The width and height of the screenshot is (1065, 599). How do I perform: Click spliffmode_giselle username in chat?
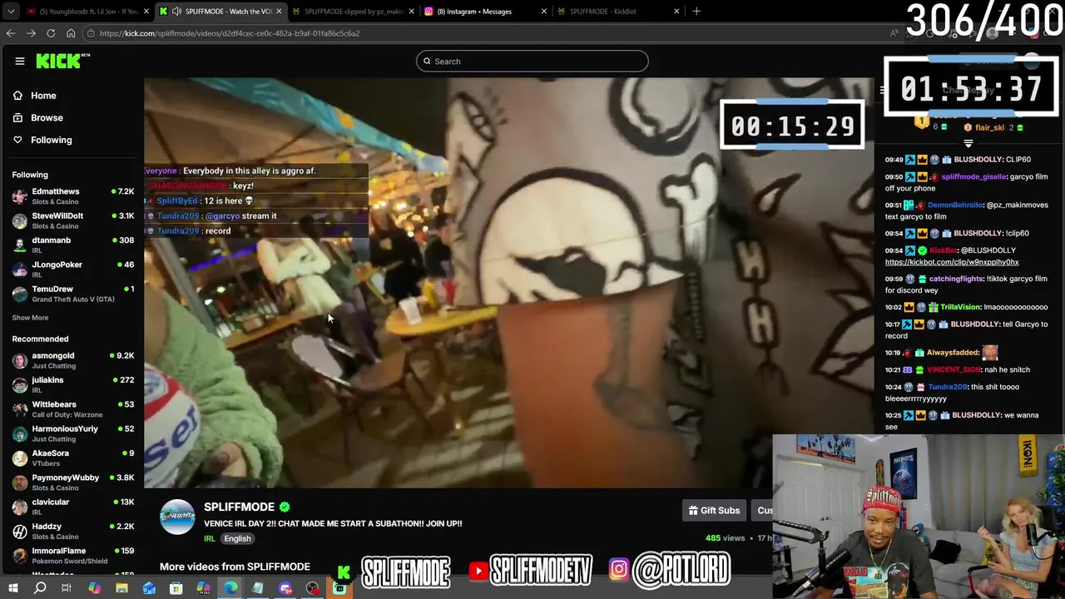tap(973, 176)
